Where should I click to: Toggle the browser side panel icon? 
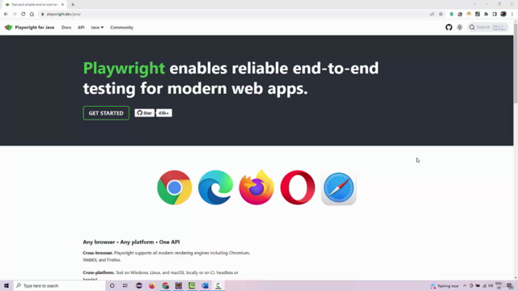495,15
